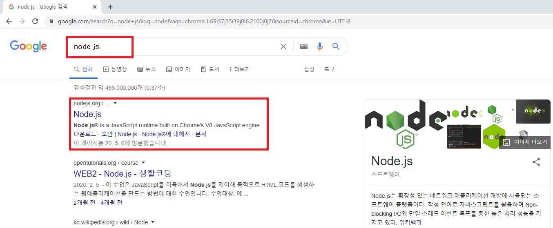Open 'WEB2 - Node.js - 생활코딩' result

(123, 173)
